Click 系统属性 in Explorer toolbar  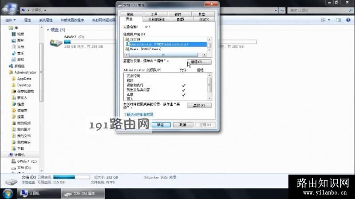coord(46,20)
